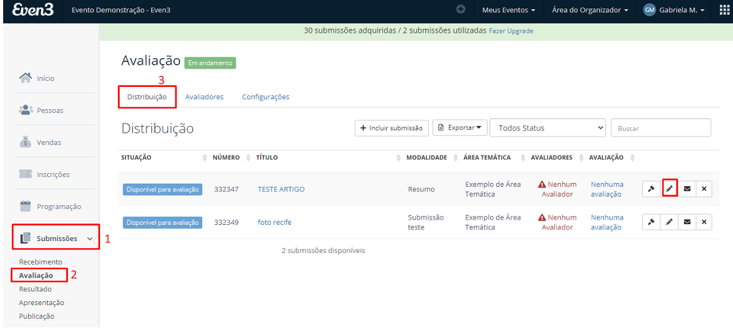This screenshot has width=733, height=328.
Task: Click the X remove icon for foto recife
Action: click(x=704, y=222)
